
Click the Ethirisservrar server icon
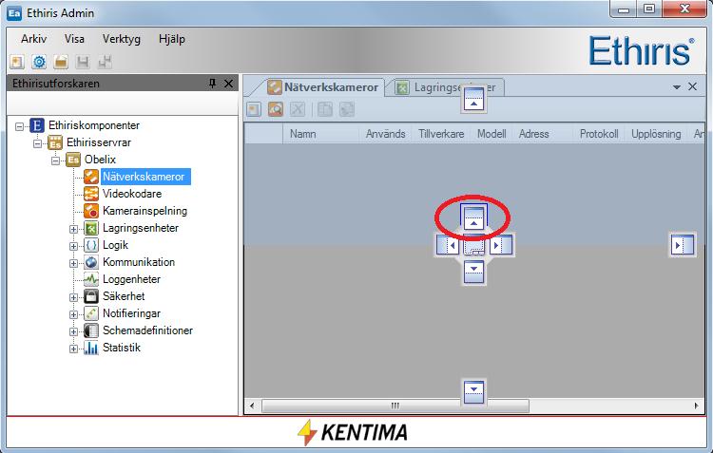click(x=55, y=142)
